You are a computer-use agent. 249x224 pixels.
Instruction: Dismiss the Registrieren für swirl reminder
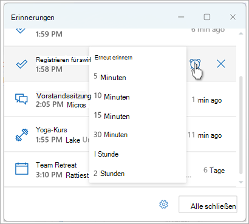[221, 64]
